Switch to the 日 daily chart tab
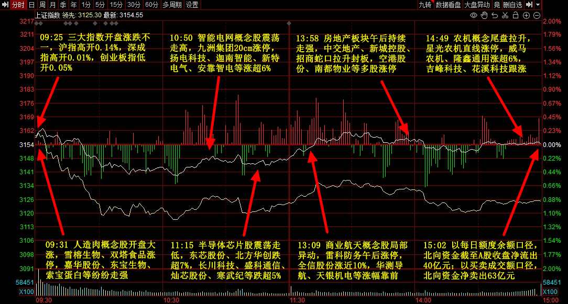 tap(31, 5)
